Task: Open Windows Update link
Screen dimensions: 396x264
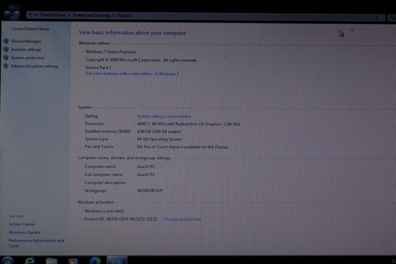Action: pos(25,232)
